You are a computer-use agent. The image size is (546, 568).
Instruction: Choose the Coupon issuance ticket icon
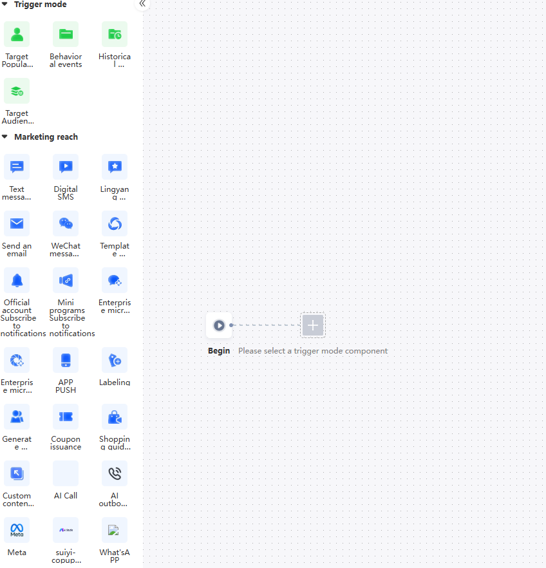pyautogui.click(x=66, y=417)
